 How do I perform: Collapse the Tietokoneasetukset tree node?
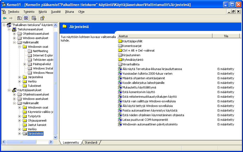(x=9, y=29)
